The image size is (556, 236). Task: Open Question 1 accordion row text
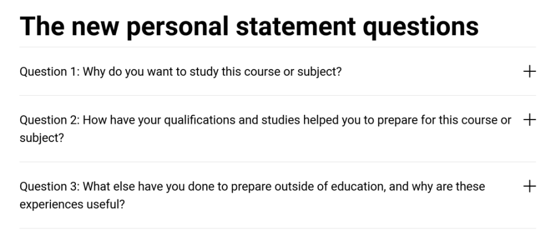tap(180, 72)
